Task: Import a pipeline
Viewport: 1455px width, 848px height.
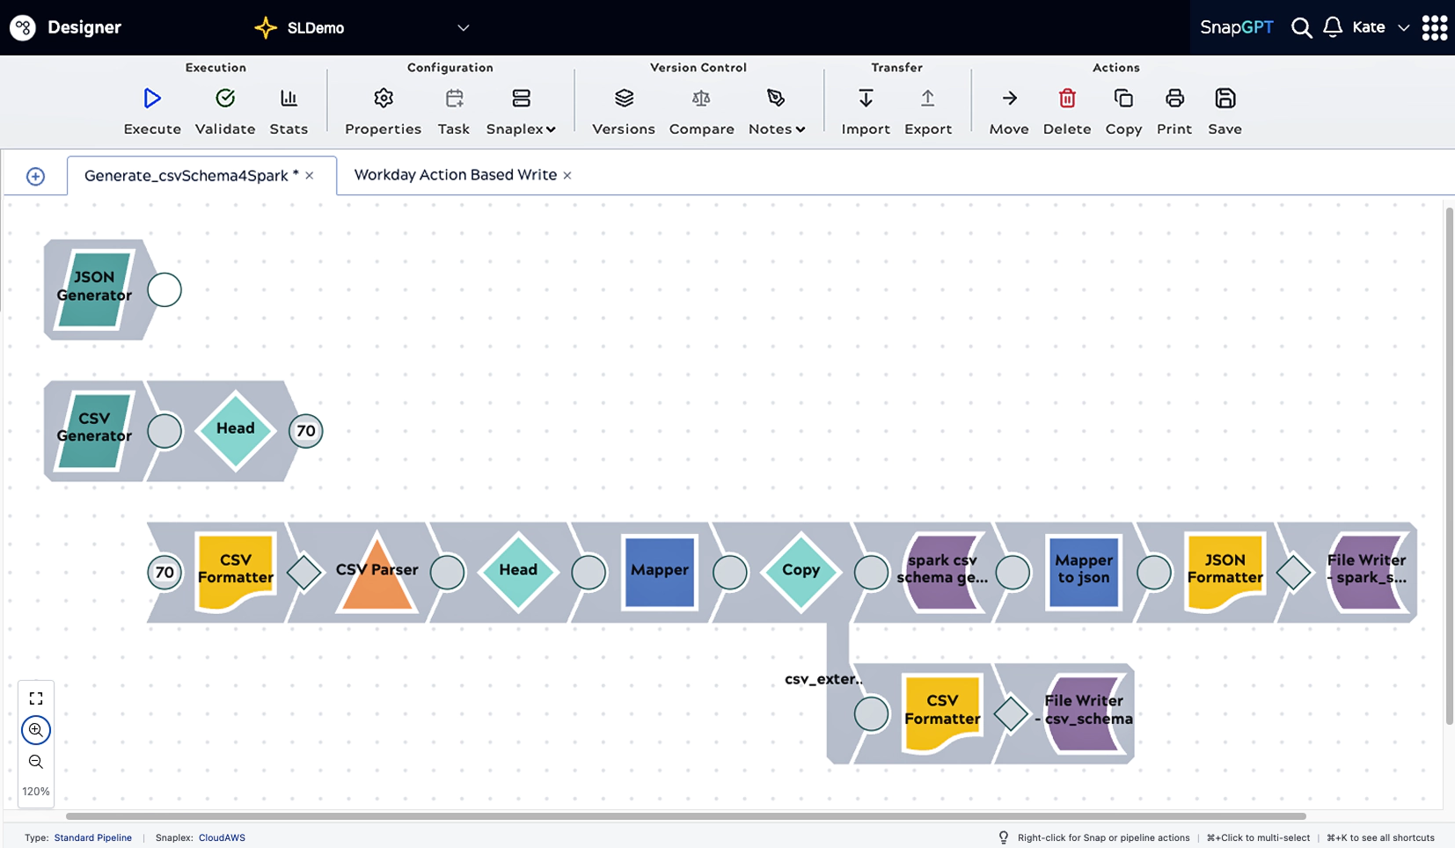Action: pyautogui.click(x=866, y=98)
